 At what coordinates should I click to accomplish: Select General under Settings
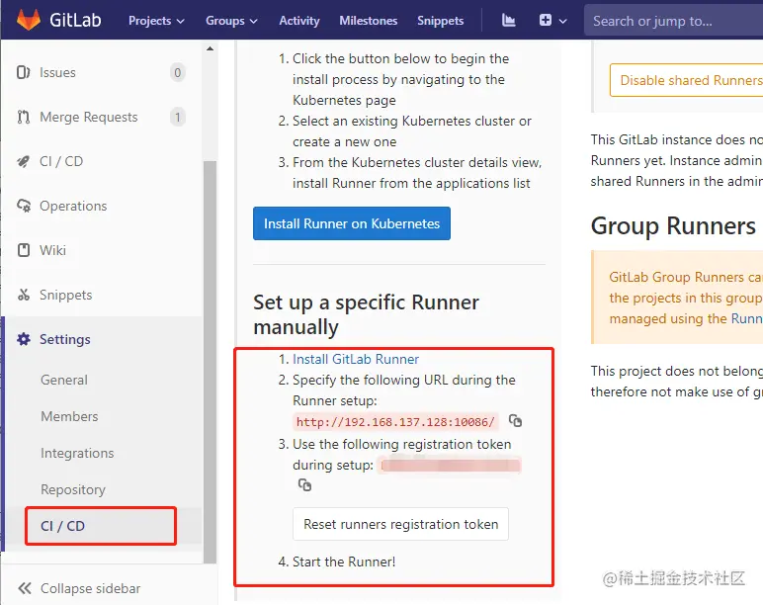click(x=64, y=380)
